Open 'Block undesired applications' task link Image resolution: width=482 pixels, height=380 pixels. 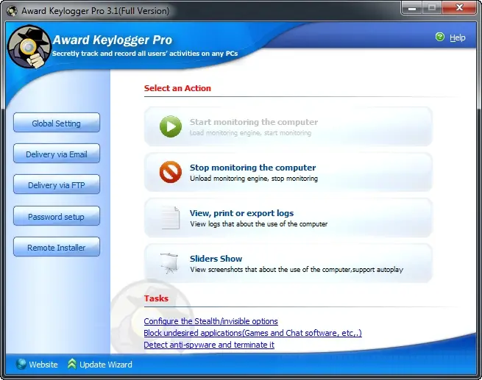tap(252, 333)
